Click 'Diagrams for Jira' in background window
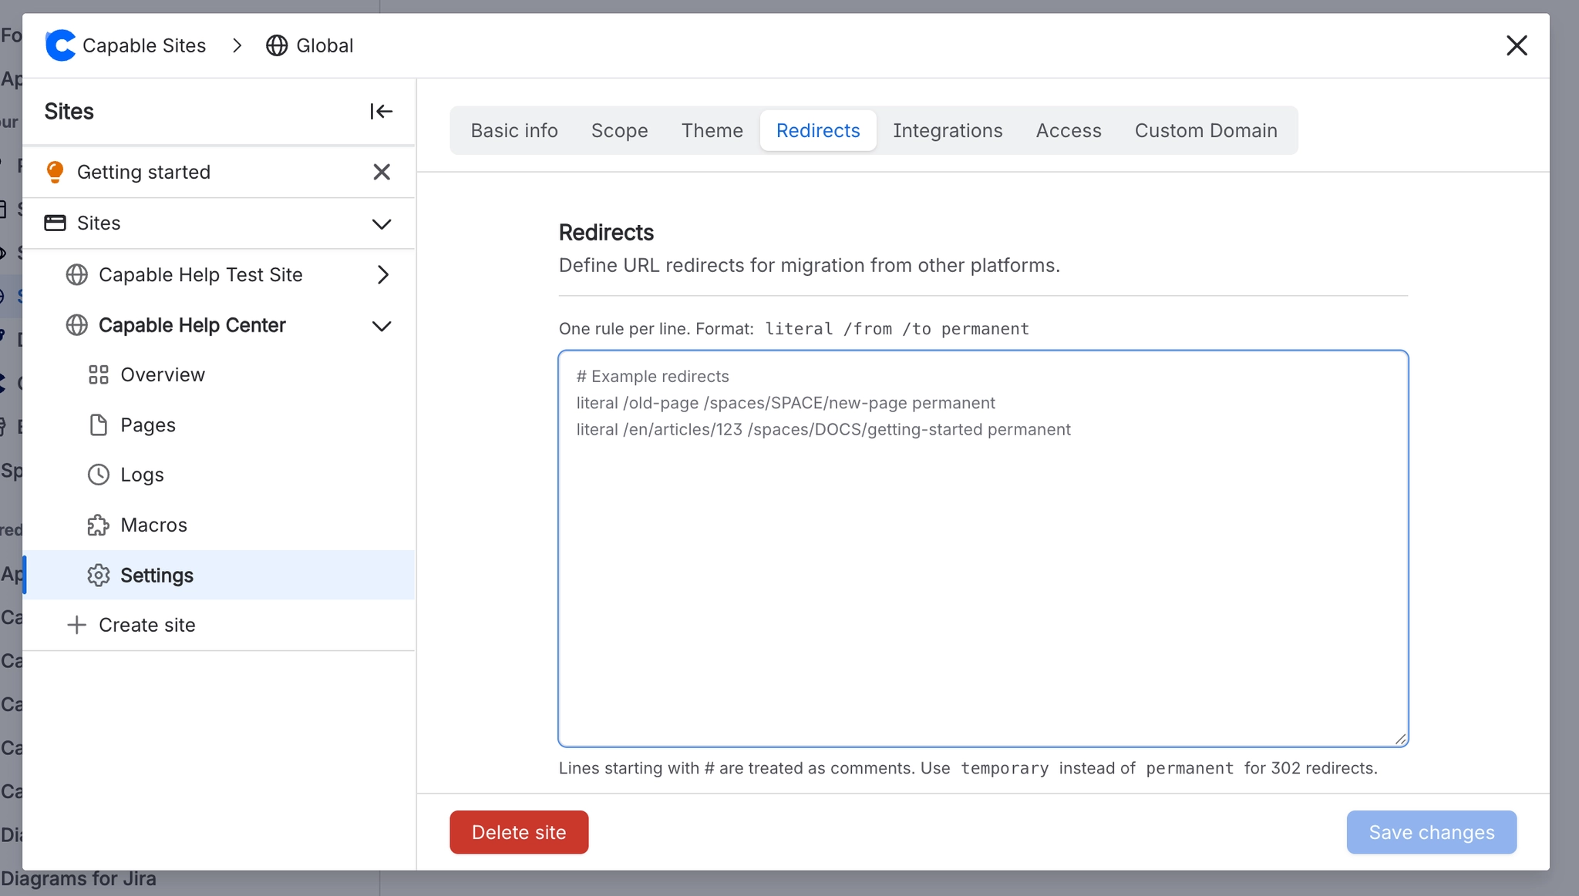The height and width of the screenshot is (896, 1579). point(78,879)
